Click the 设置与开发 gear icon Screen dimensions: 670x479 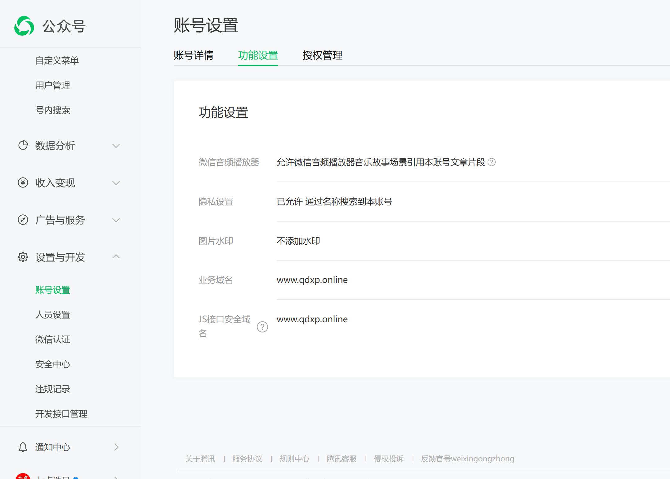click(23, 257)
